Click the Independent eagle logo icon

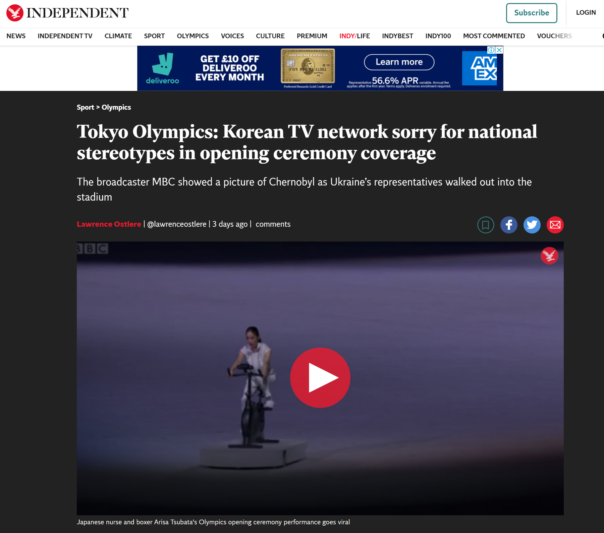(x=15, y=13)
